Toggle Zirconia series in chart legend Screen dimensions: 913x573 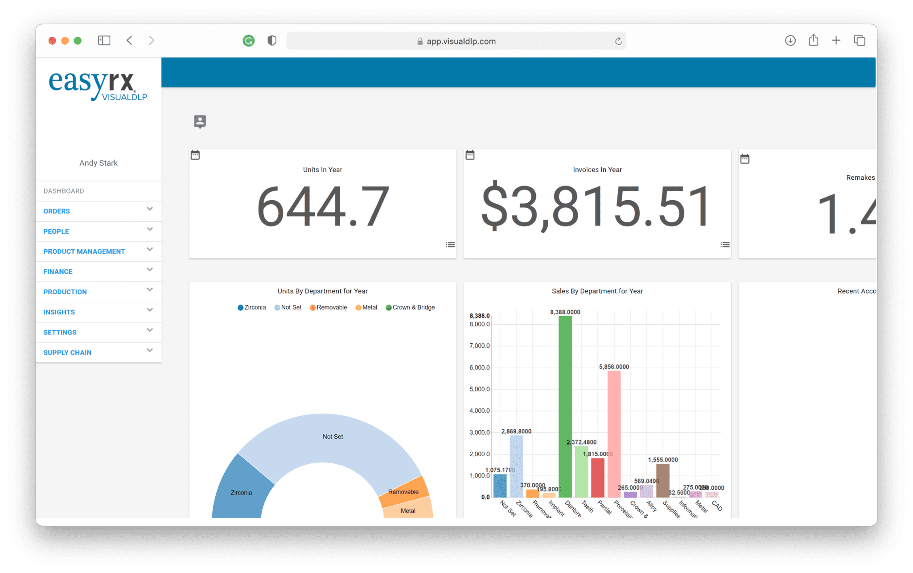pyautogui.click(x=252, y=308)
